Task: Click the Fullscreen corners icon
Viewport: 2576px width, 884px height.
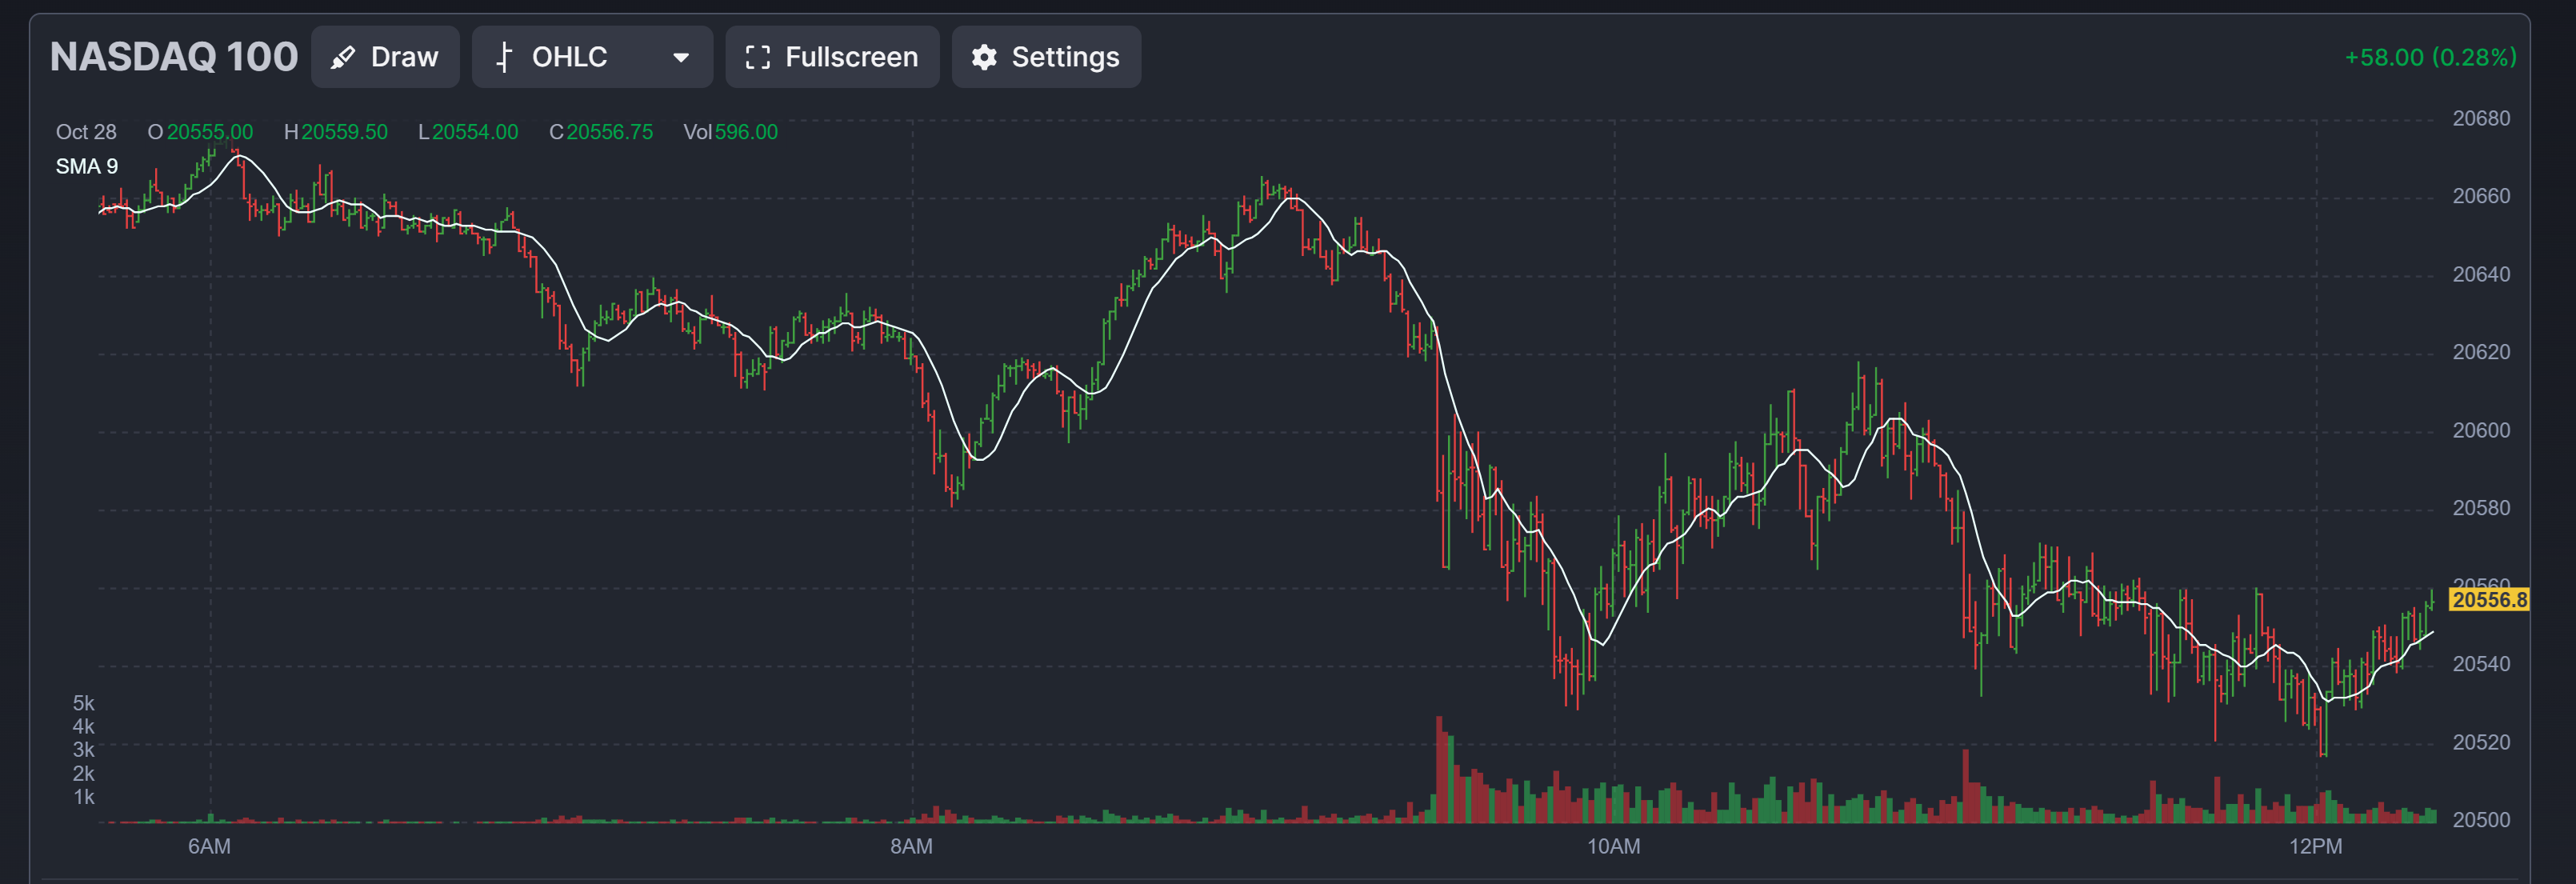Action: [x=758, y=58]
